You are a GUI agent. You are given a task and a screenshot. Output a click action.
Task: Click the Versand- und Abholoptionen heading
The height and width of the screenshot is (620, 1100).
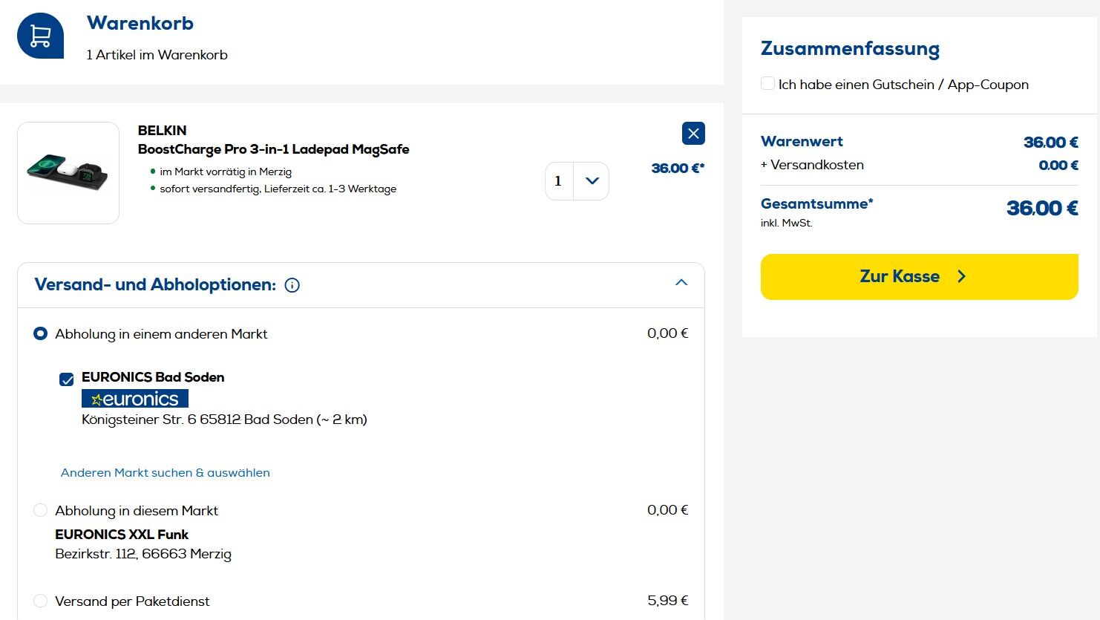[155, 285]
